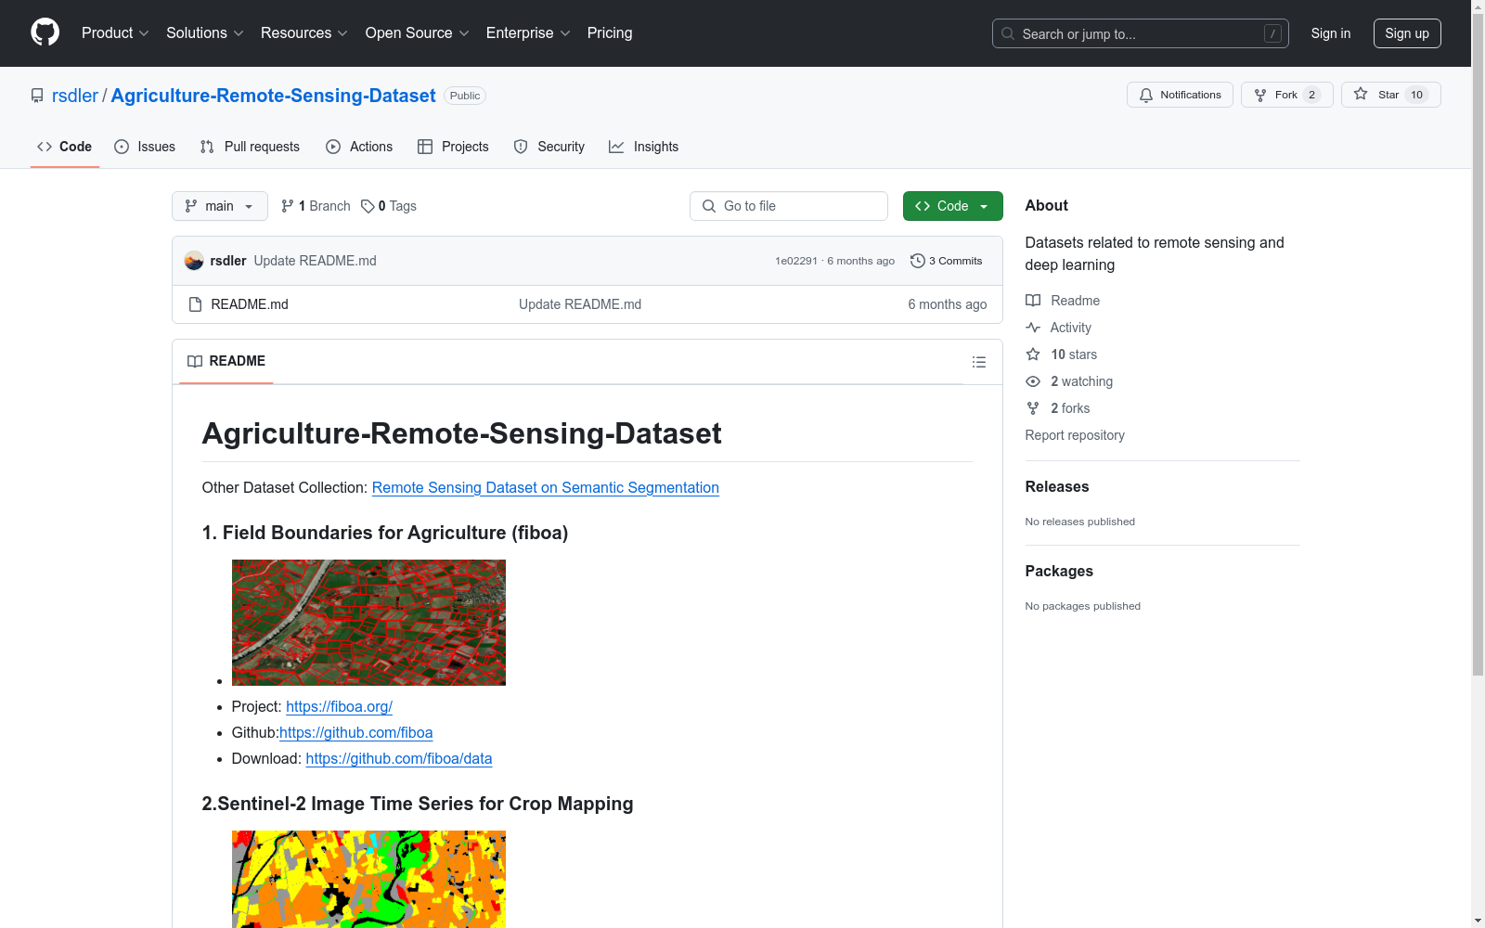Switch to the Issues tab
Image resolution: width=1485 pixels, height=928 pixels.
tap(145, 147)
